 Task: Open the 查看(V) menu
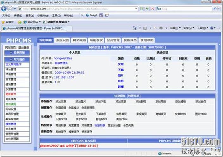point(29,15)
